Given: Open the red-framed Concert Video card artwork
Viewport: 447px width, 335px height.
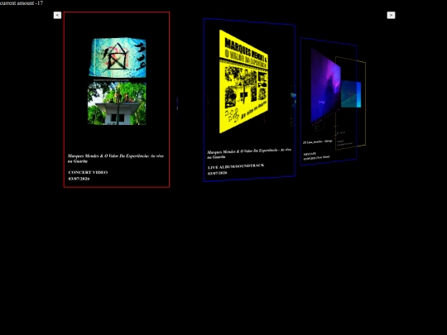Looking at the screenshot, I should tap(117, 81).
